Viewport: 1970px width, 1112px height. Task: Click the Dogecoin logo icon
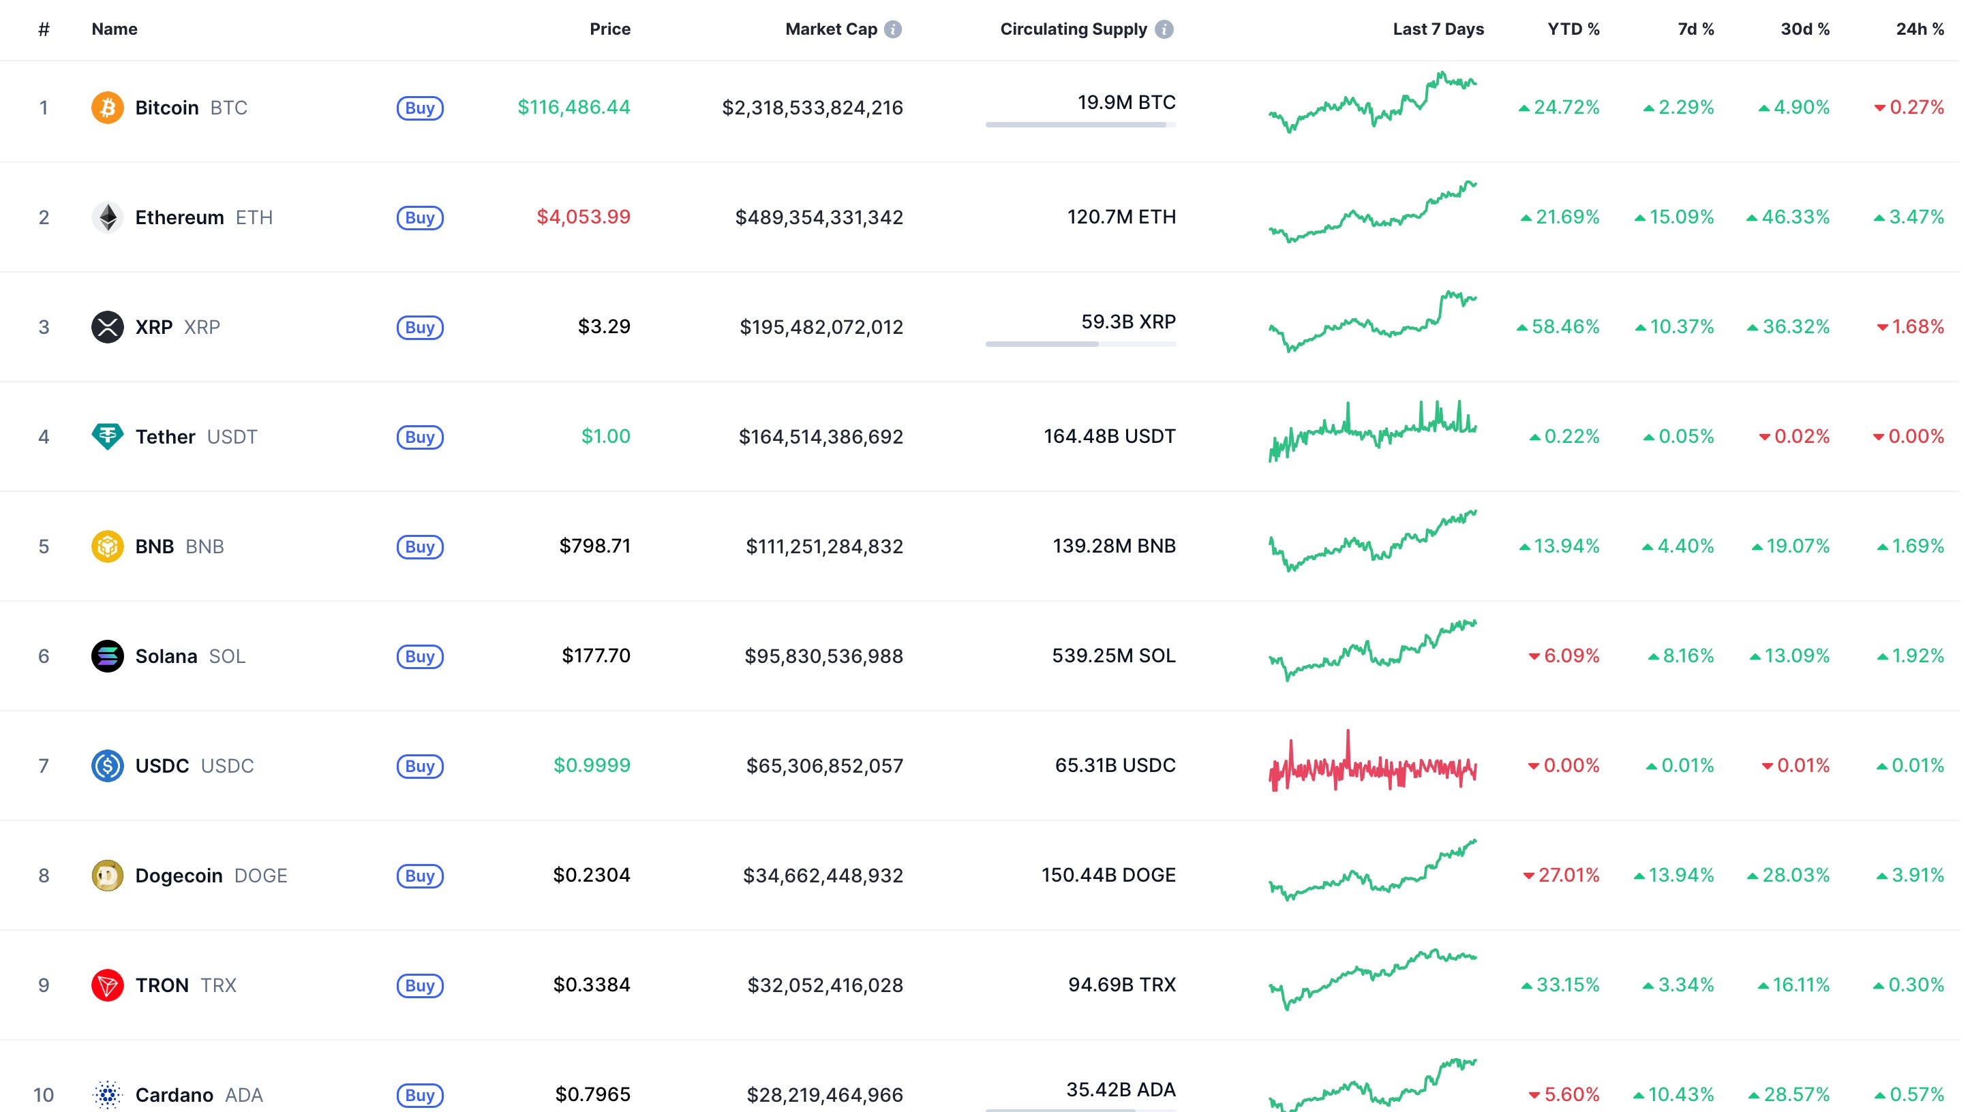[x=107, y=875]
